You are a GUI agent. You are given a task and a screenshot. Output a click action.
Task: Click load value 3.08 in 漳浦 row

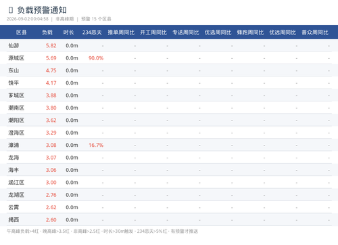click(51, 145)
